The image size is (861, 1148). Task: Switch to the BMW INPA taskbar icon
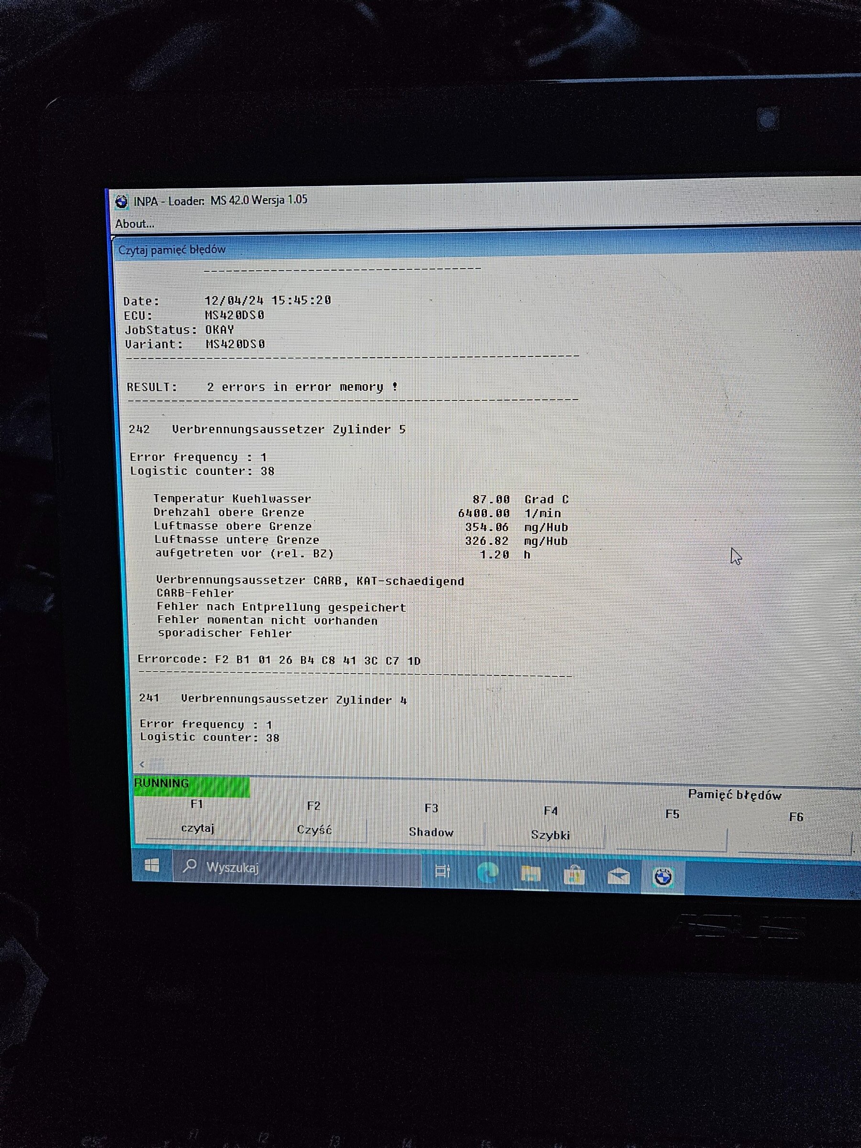pos(663,878)
